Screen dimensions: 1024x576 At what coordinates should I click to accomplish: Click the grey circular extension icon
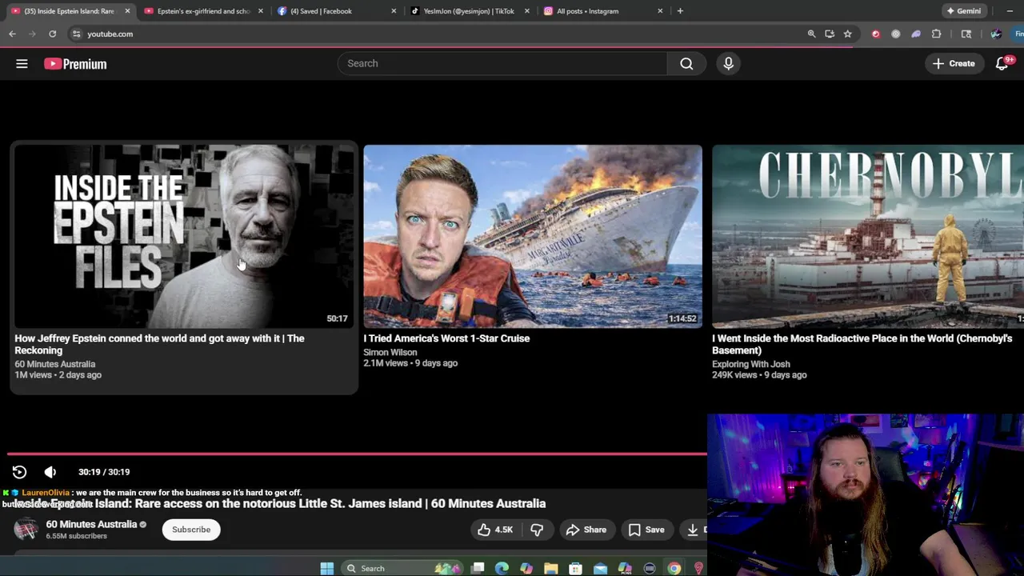[895, 34]
